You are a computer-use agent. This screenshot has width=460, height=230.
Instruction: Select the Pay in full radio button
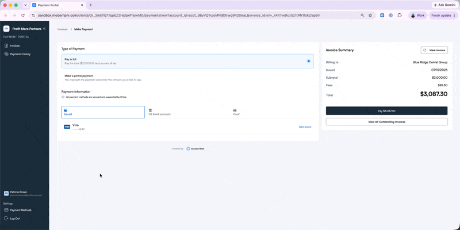309,61
